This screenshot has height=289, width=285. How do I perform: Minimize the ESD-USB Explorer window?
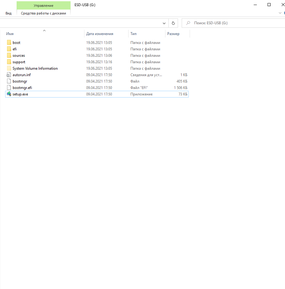[x=255, y=5]
